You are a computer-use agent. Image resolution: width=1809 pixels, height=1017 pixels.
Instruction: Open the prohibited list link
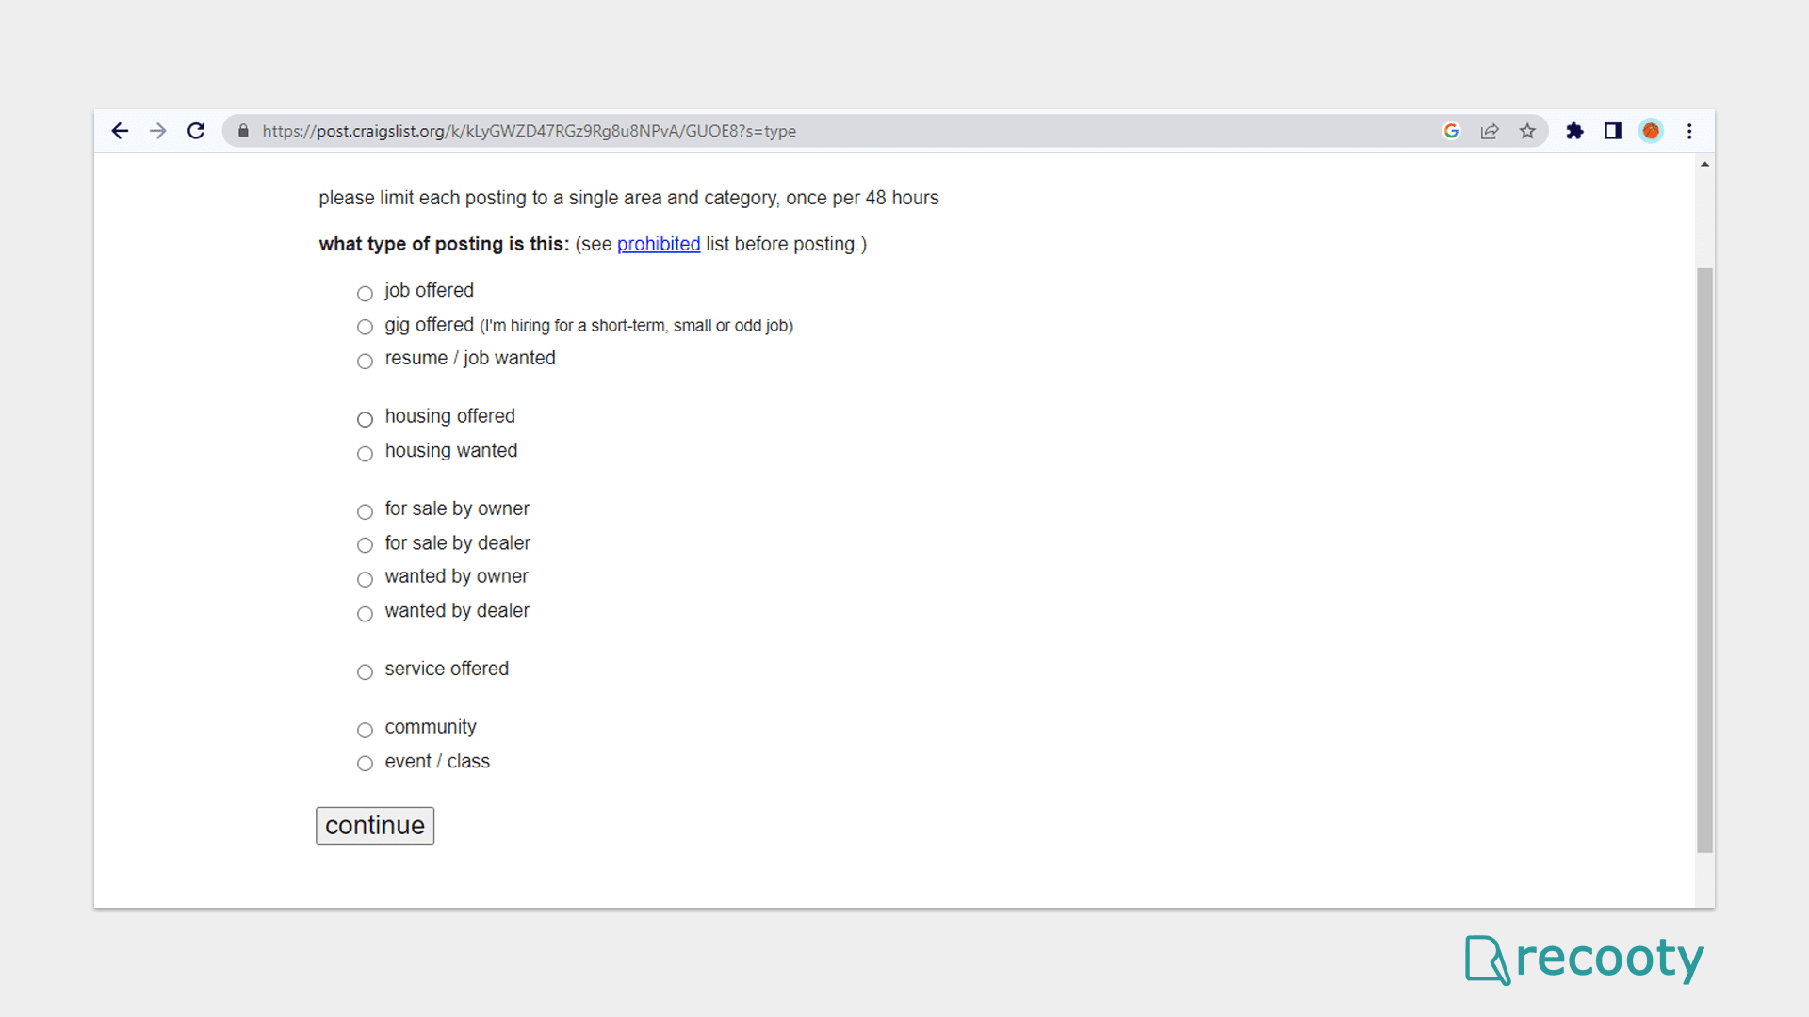click(659, 244)
